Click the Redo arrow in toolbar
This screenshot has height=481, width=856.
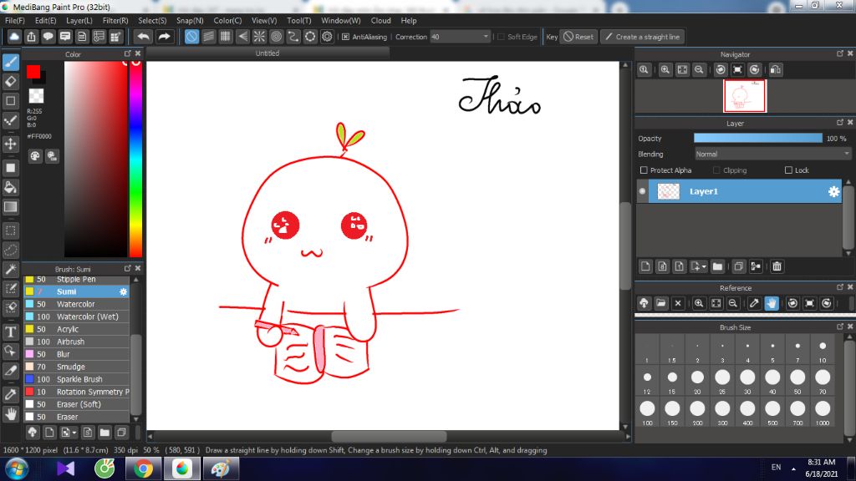pyautogui.click(x=164, y=37)
